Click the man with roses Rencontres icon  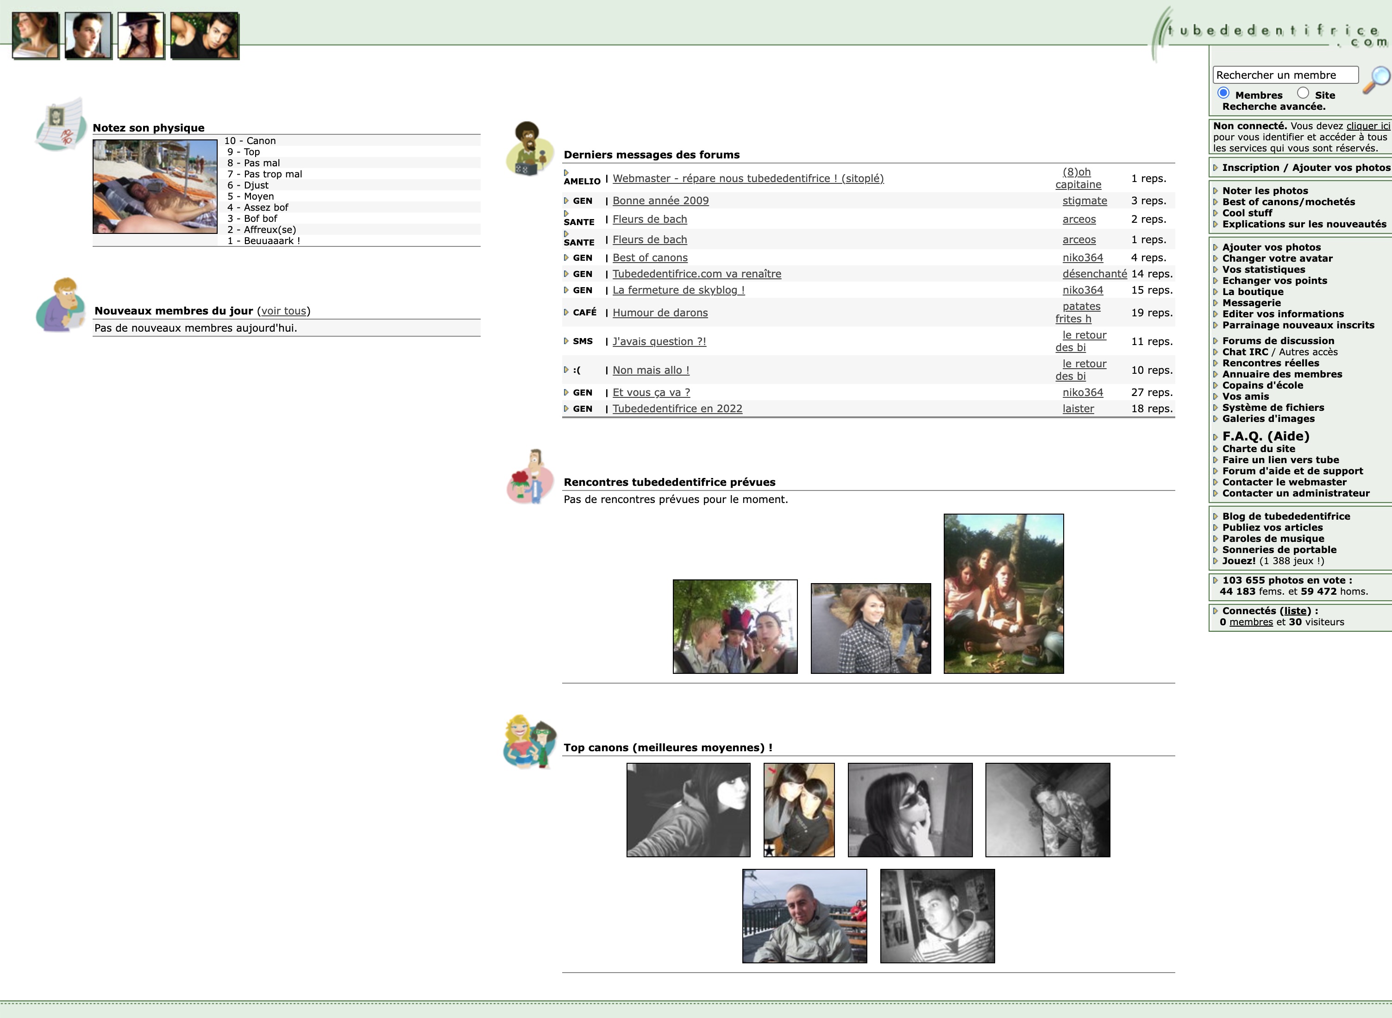(x=529, y=476)
